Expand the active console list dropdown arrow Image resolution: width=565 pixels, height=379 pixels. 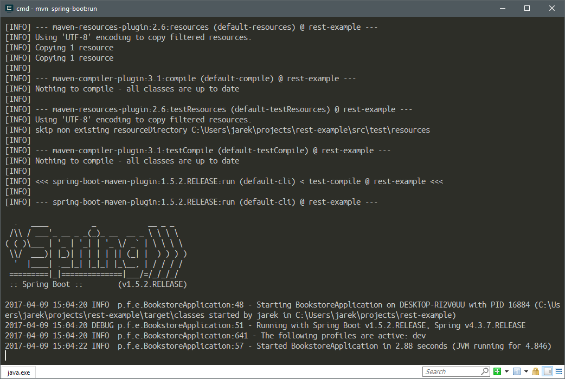click(x=526, y=371)
